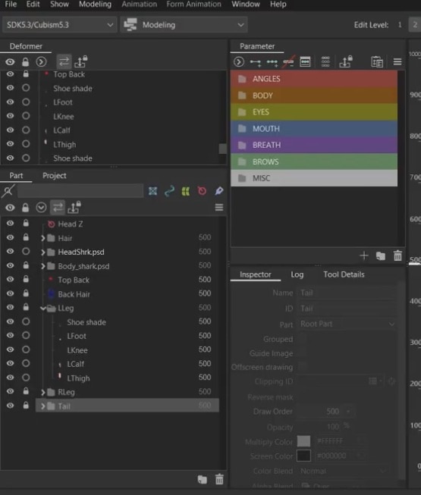421x495 pixels.
Task: Click the teal curved path icon in the Part toolbar
Action: tap(169, 191)
